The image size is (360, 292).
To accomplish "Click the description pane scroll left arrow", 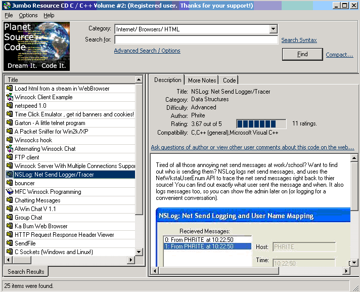I will [155, 271].
